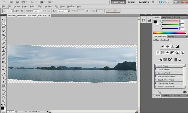Select the Rectangular Marquee tool in toolbox

tap(3, 24)
